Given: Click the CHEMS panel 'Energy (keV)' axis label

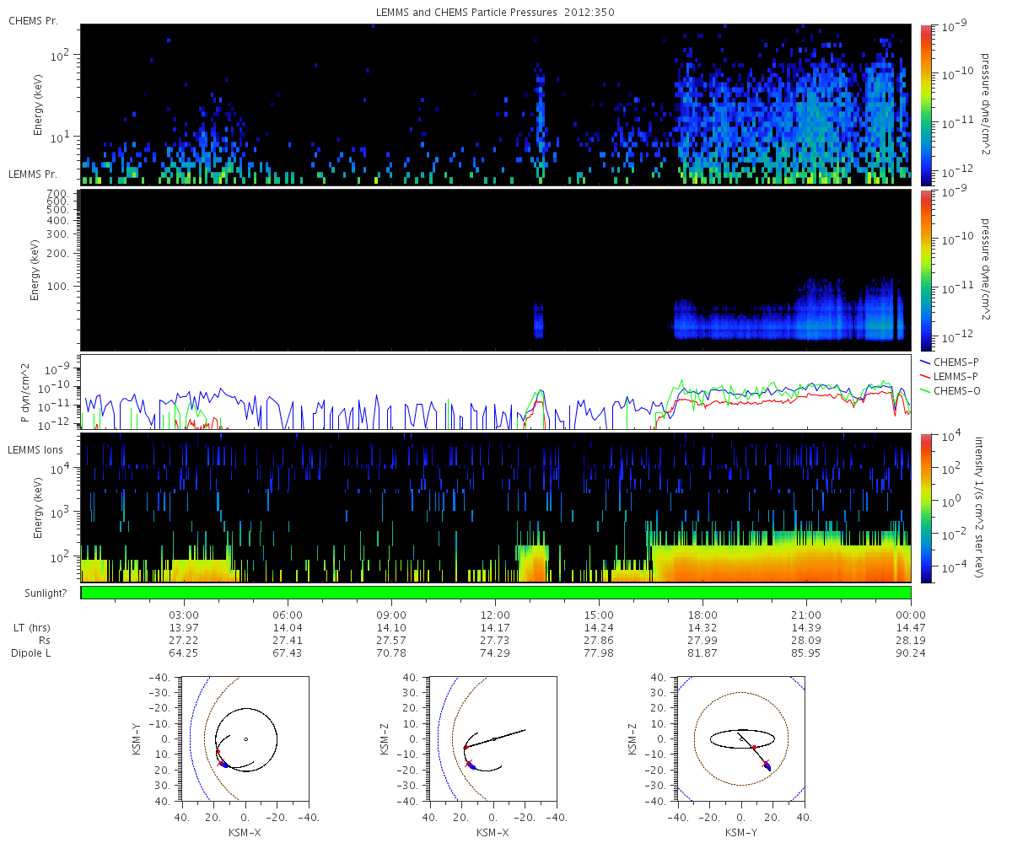Looking at the screenshot, I should click(x=38, y=105).
